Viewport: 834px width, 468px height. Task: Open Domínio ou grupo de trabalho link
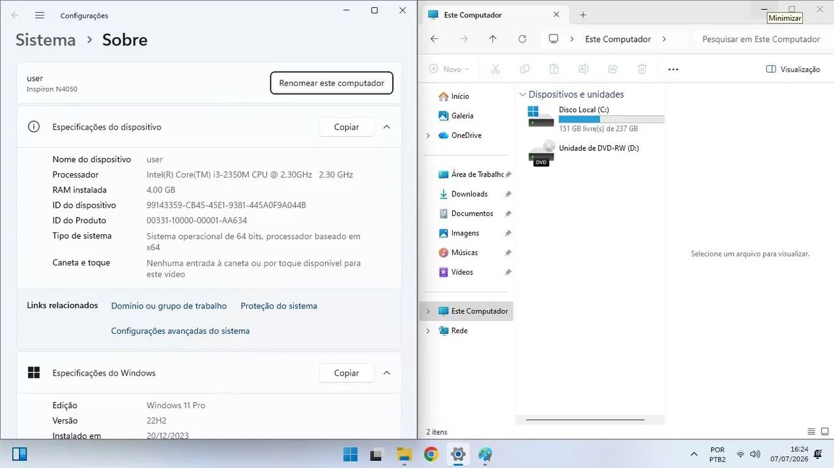pos(169,306)
